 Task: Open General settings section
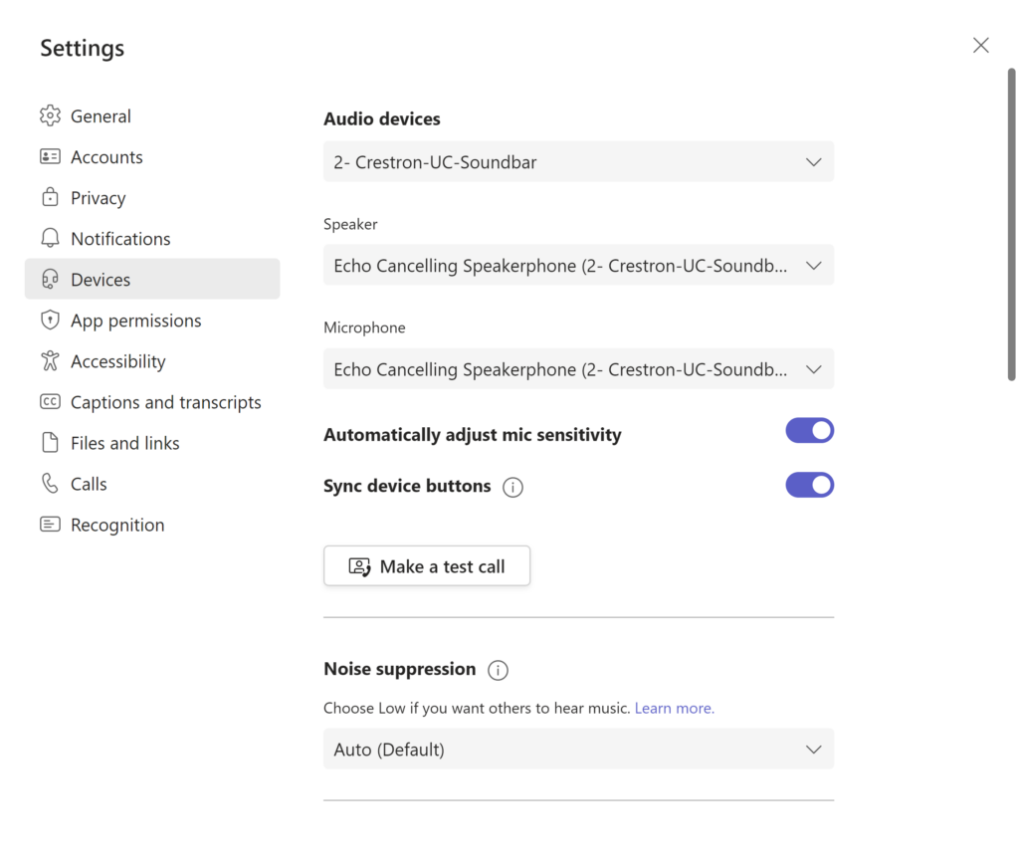tap(152, 115)
